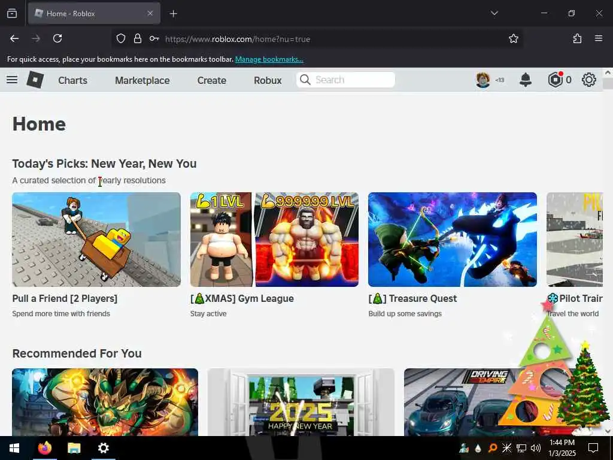This screenshot has width=613, height=460.
Task: Open the network tray icon
Action: [521, 448]
